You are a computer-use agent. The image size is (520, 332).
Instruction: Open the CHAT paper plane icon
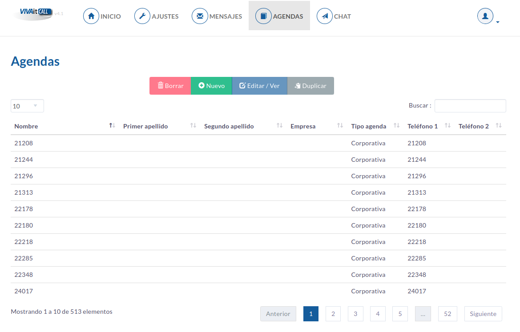click(325, 16)
